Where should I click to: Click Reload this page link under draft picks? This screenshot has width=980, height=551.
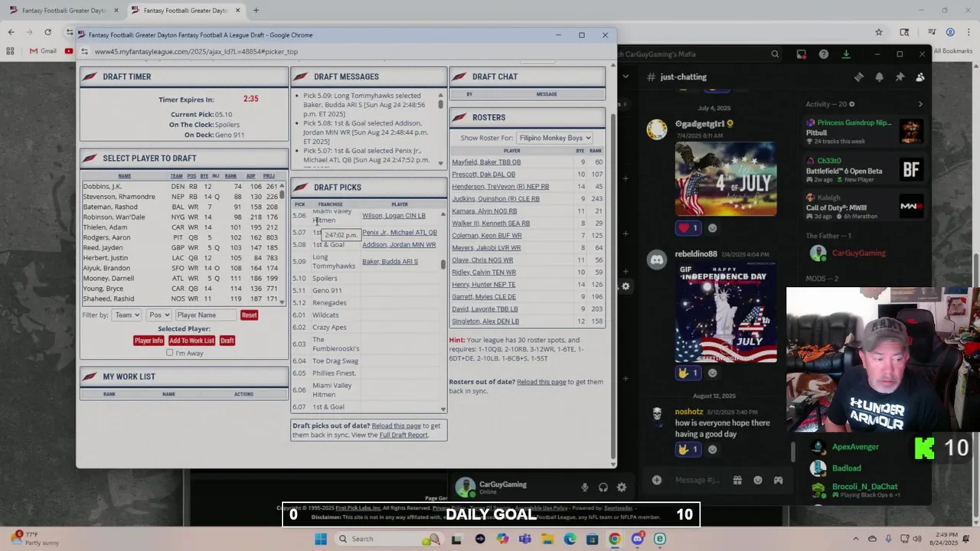pyautogui.click(x=397, y=426)
